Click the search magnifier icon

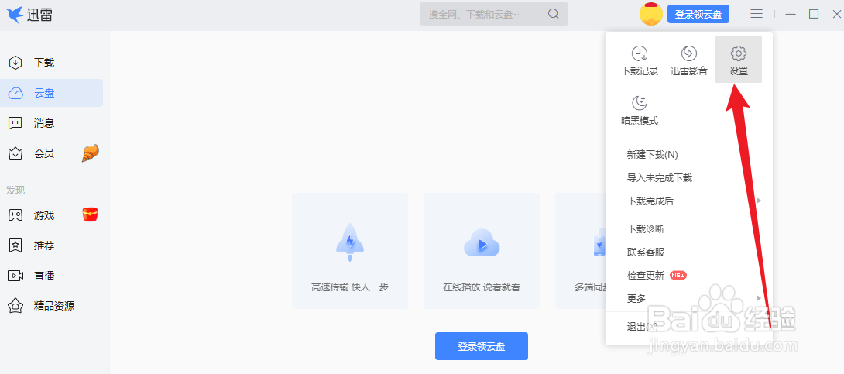(554, 14)
